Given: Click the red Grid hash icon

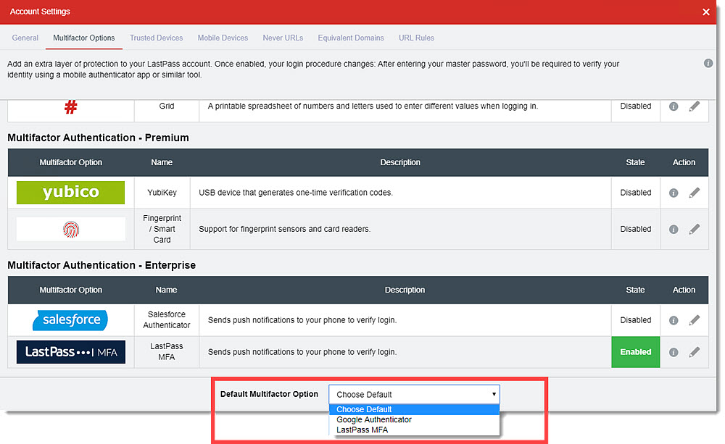Looking at the screenshot, I should [x=70, y=106].
